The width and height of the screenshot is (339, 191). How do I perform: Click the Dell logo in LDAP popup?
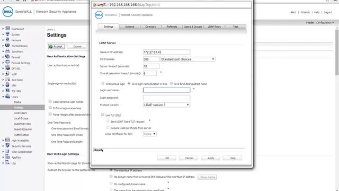click(x=99, y=15)
